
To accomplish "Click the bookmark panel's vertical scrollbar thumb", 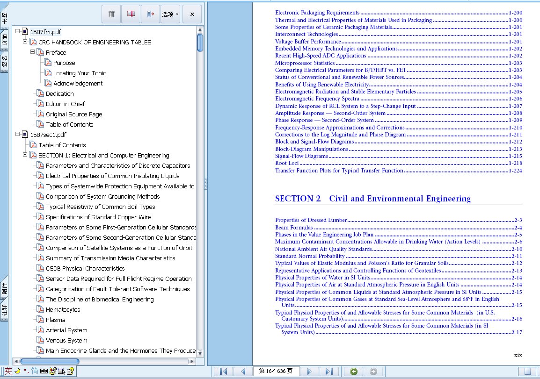I will (200, 43).
